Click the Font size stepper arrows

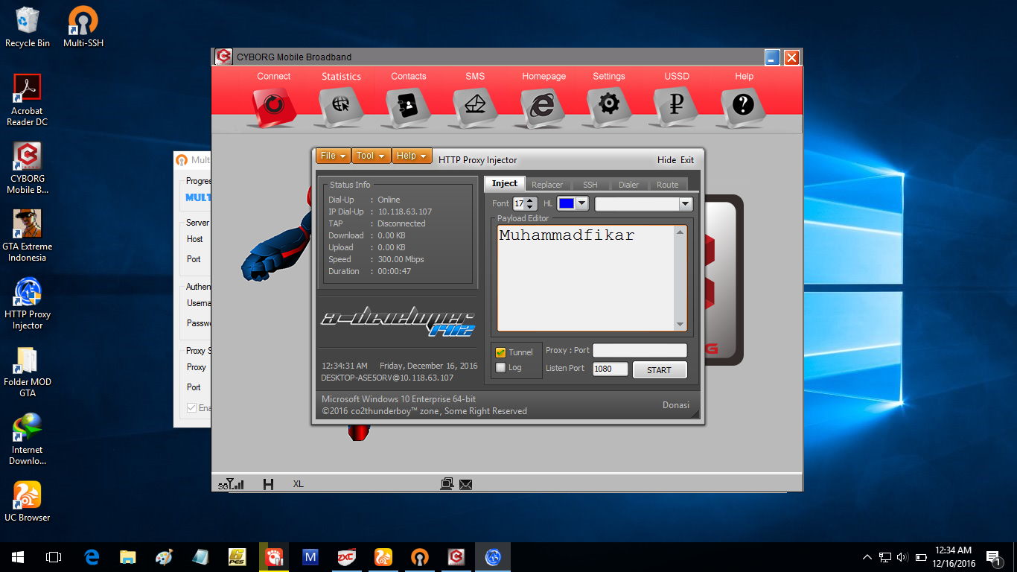(530, 203)
